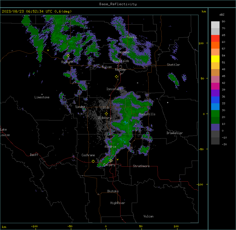This screenshot has height=230, width=236.
Task: Pick the orange 57-60 dBZ legend swatch
Action: (x=215, y=45)
